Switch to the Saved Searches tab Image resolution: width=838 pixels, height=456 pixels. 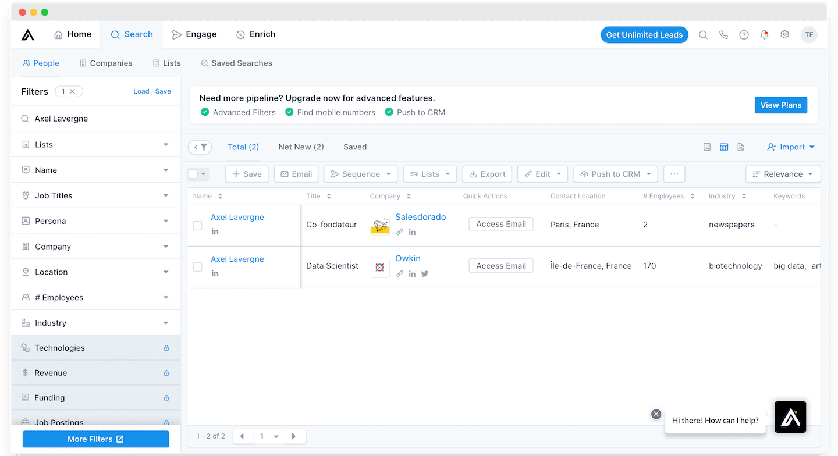pyautogui.click(x=237, y=63)
